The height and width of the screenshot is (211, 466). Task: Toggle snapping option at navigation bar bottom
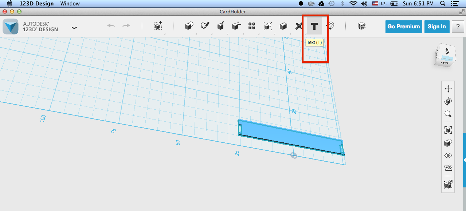click(448, 185)
